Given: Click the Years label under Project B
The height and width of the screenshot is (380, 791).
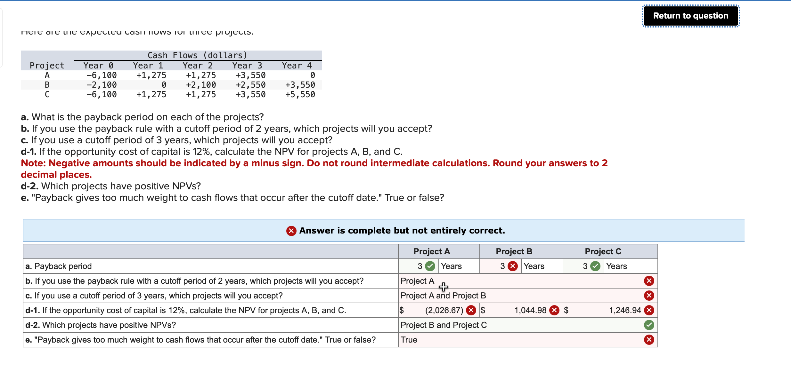Looking at the screenshot, I should coord(534,266).
